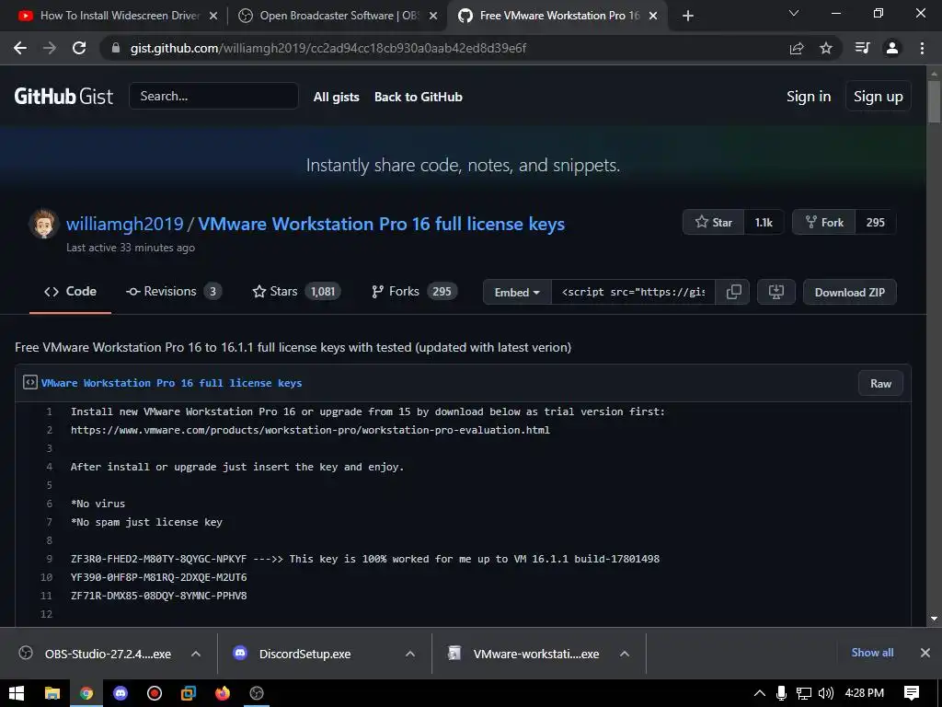942x707 pixels.
Task: Open the Chrome three-dot menu
Action: 922,48
